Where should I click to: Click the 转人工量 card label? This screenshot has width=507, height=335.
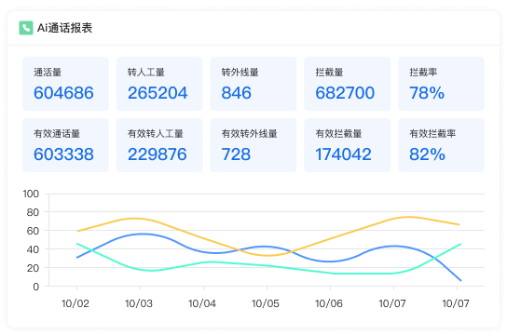[146, 73]
